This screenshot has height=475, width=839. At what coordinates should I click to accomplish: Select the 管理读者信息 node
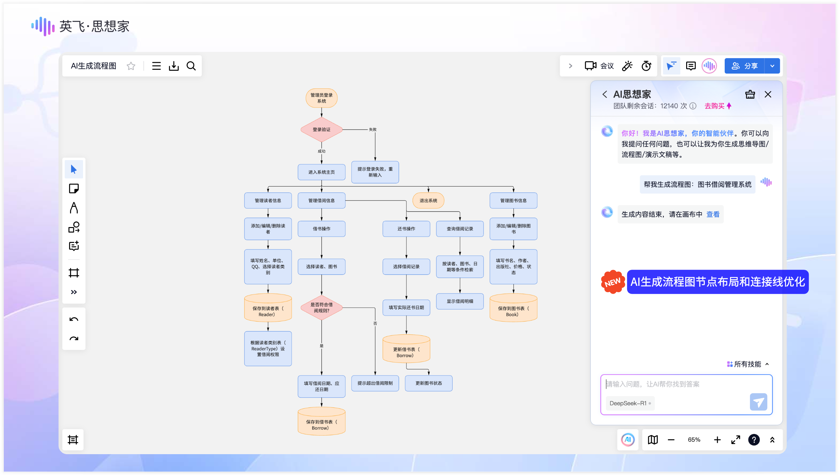(x=268, y=200)
